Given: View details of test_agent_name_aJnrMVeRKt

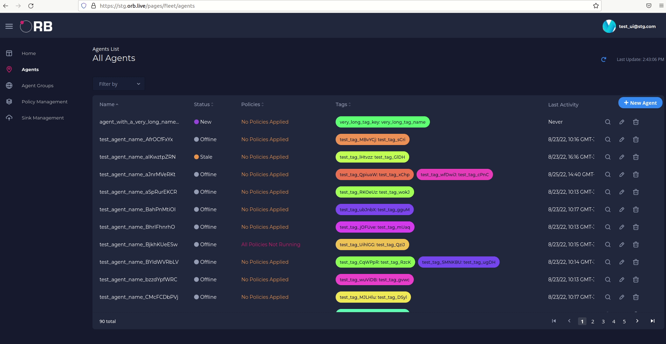Looking at the screenshot, I should tap(608, 174).
